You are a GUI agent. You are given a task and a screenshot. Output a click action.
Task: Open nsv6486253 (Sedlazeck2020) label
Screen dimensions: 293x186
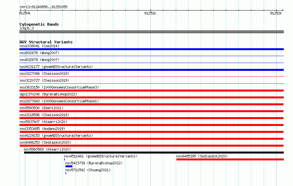tap(45, 142)
